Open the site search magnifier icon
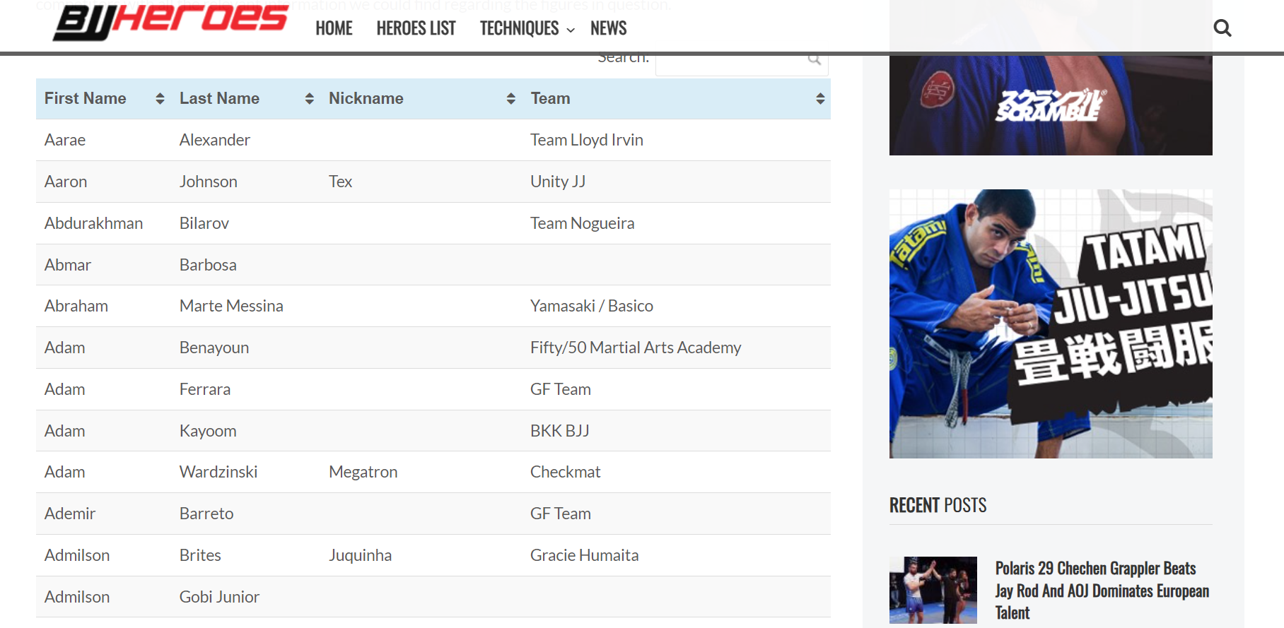This screenshot has height=628, width=1284. 1222,28
